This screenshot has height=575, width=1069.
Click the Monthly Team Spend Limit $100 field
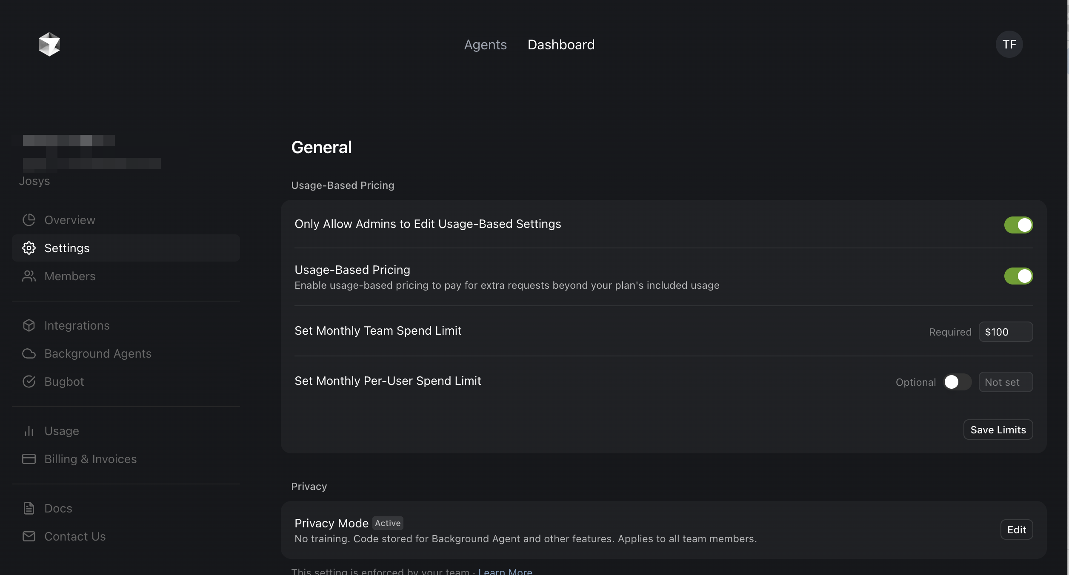click(x=1006, y=332)
